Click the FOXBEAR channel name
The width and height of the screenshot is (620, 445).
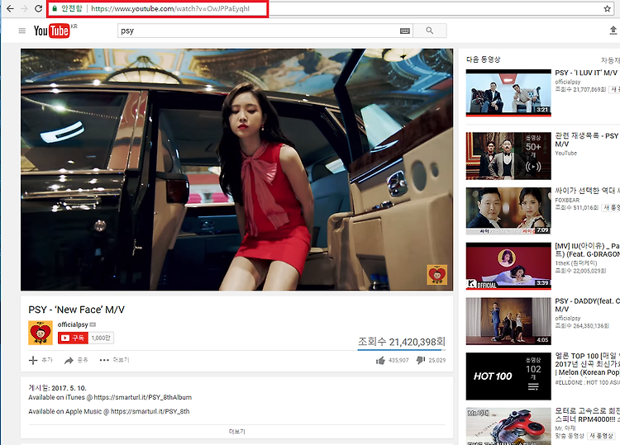[567, 200]
